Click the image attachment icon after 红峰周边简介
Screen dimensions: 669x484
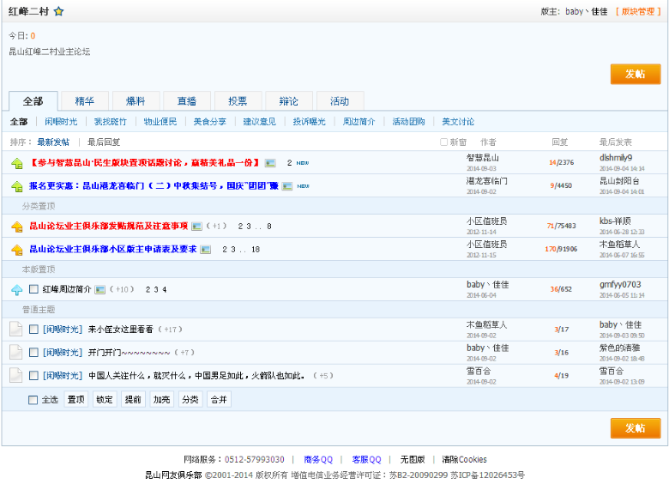(100, 290)
